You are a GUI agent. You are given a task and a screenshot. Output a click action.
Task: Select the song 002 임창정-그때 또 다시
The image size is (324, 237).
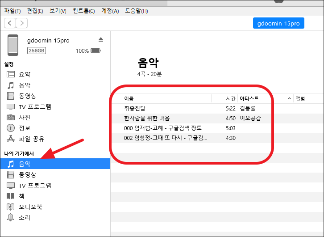click(166, 138)
